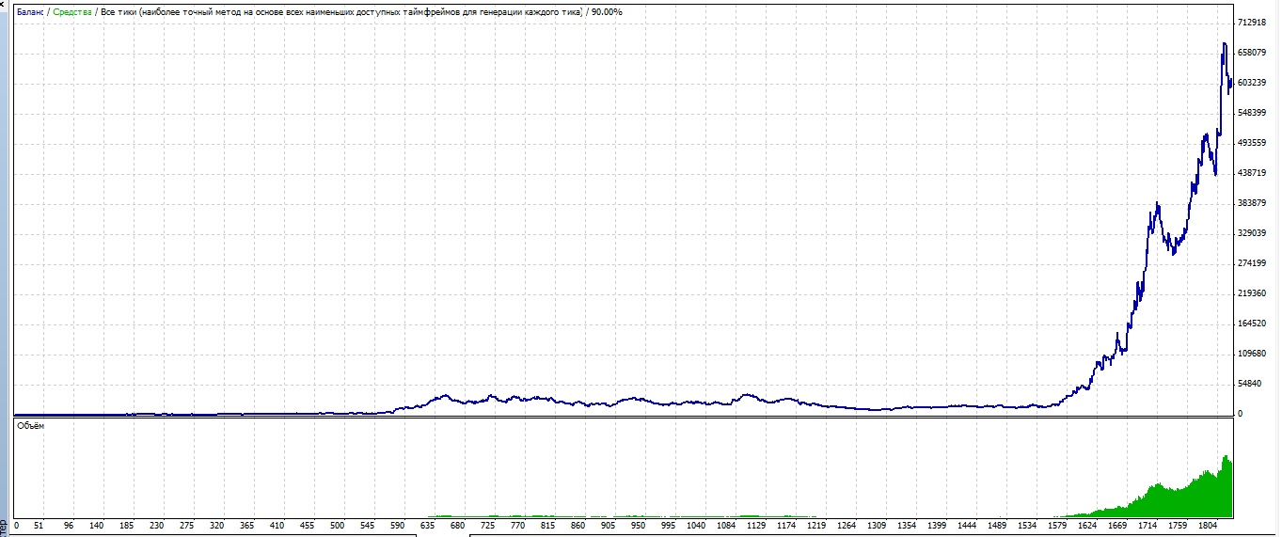1282x537 pixels.
Task: Click trade number 1129 on the horizontal axis
Action: click(757, 527)
